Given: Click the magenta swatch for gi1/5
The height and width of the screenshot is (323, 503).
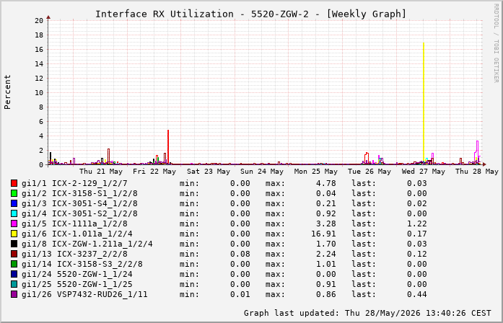Looking at the screenshot, I should tap(14, 224).
